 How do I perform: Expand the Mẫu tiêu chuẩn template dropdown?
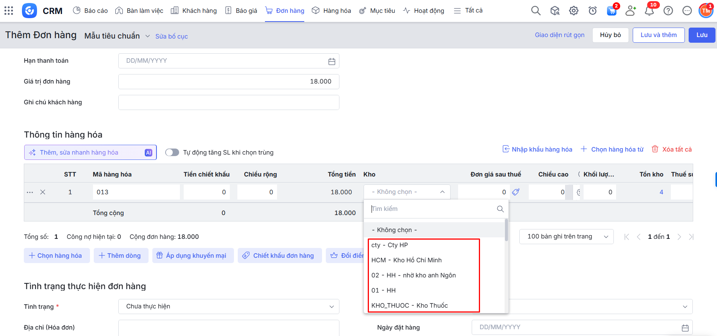click(x=147, y=36)
